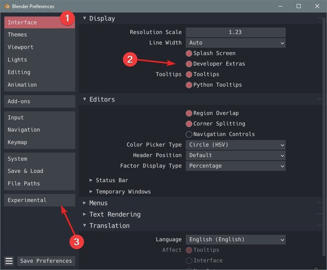Maximize the Blender Preferences window
This screenshot has width=327, height=270.
tap(299, 6)
